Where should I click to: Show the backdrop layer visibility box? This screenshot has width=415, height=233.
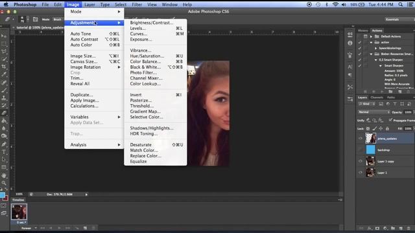coord(361,150)
